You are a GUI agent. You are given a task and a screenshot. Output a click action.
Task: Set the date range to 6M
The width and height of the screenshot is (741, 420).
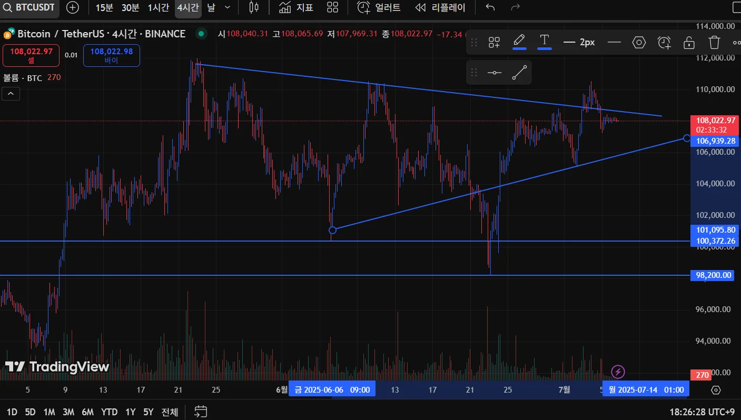pos(88,412)
